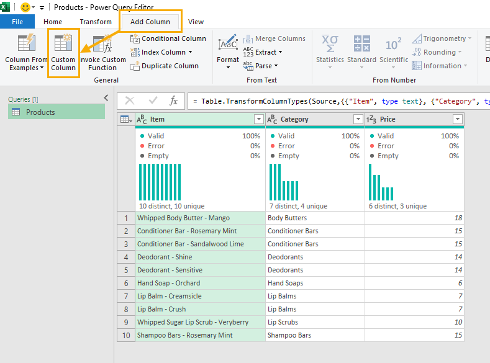Select the Price column header
The height and width of the screenshot is (363, 490).
point(414,119)
